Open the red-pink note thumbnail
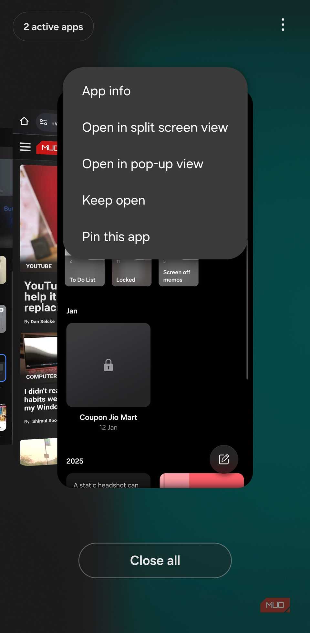The height and width of the screenshot is (633, 310). 201,481
